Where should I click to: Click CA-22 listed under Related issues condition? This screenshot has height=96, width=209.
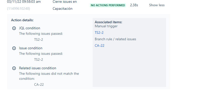click(39, 84)
